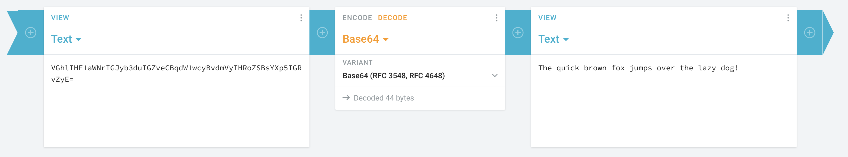This screenshot has height=157, width=848.
Task: Click the arrow icon beside Decoded 44 bytes
Action: point(346,98)
